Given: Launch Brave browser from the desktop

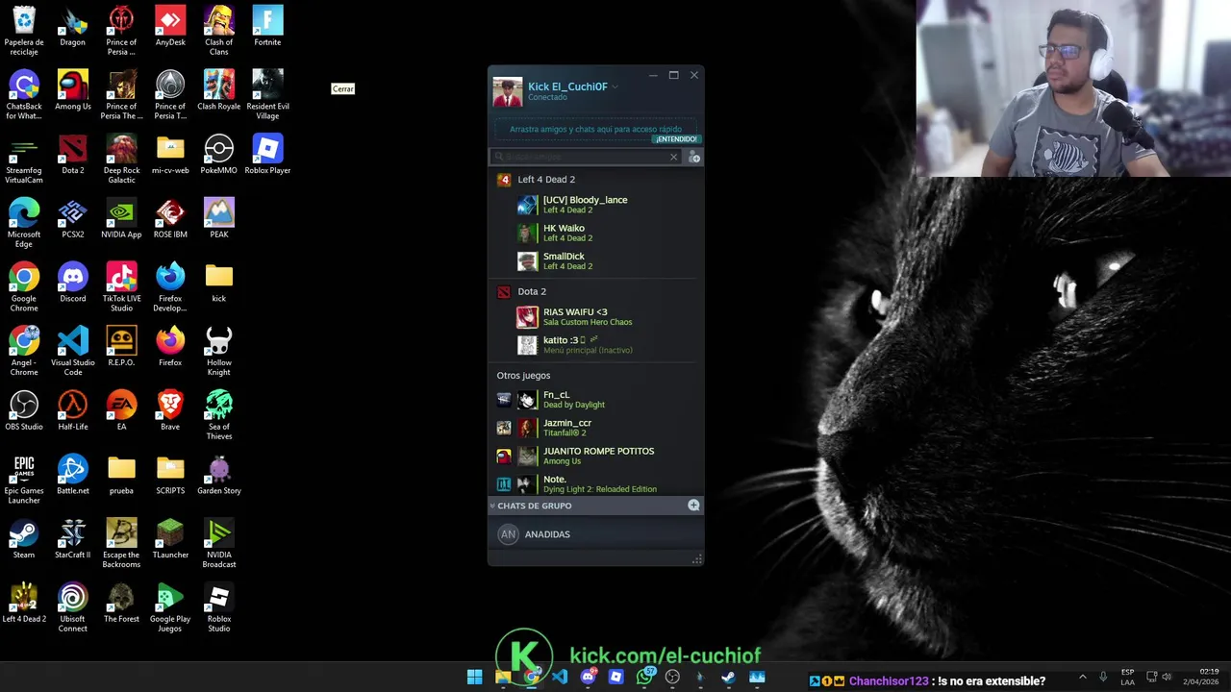Looking at the screenshot, I should click(x=170, y=410).
